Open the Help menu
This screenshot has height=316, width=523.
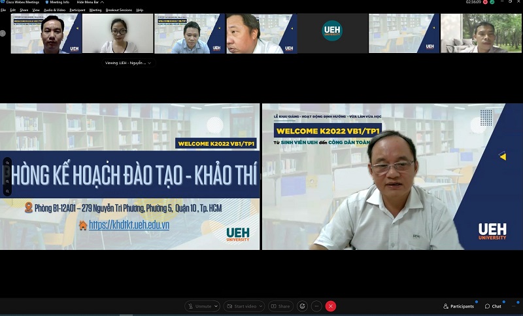click(x=140, y=10)
